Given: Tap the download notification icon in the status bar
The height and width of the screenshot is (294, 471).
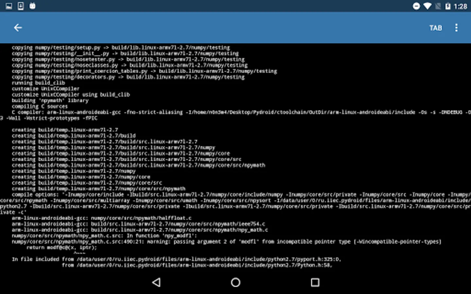Looking at the screenshot, I should (21, 6).
